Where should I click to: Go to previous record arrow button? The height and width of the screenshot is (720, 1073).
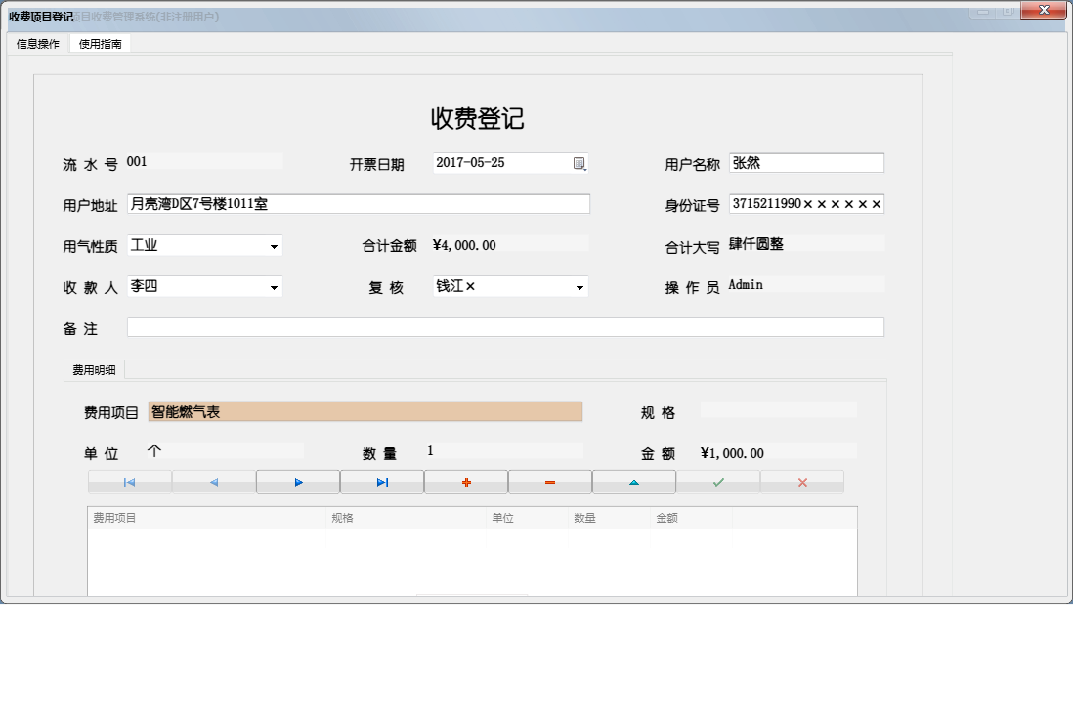point(214,482)
